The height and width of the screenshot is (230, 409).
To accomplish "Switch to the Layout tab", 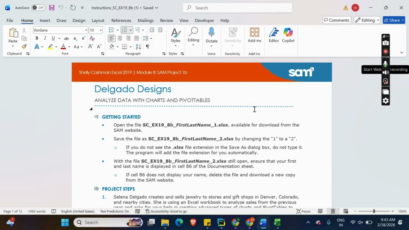I will [x=98, y=20].
